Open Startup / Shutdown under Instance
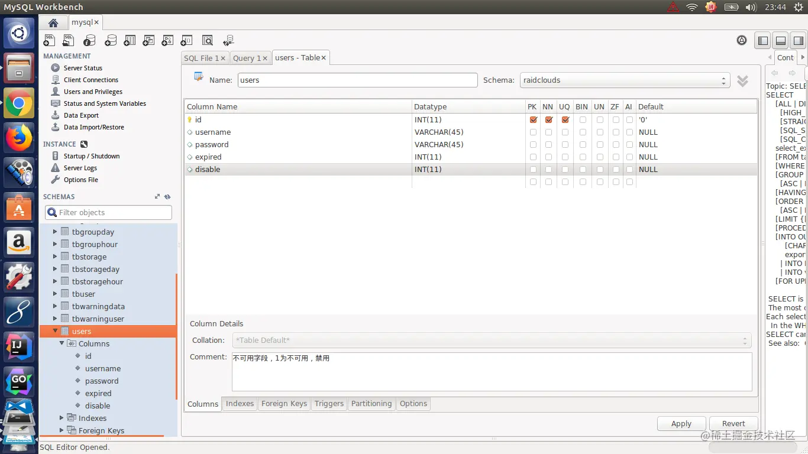 91,156
